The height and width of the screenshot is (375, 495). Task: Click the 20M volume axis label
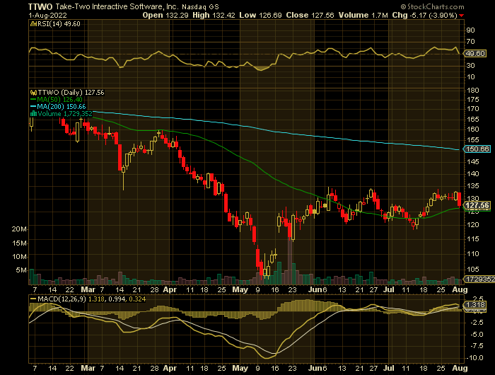19,229
